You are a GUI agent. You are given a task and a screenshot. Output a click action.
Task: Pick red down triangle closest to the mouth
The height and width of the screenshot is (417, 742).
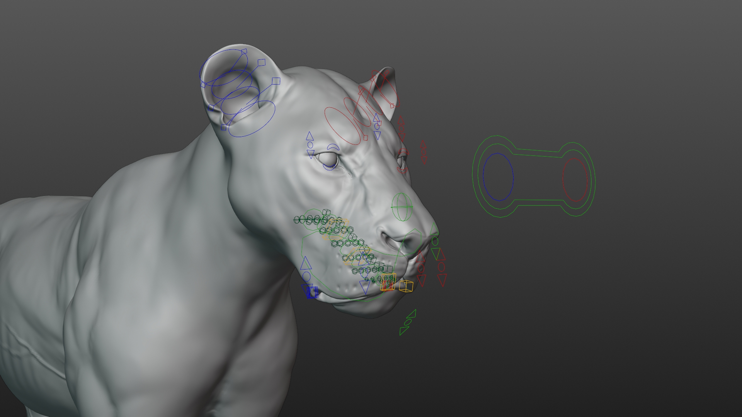pyautogui.click(x=422, y=280)
